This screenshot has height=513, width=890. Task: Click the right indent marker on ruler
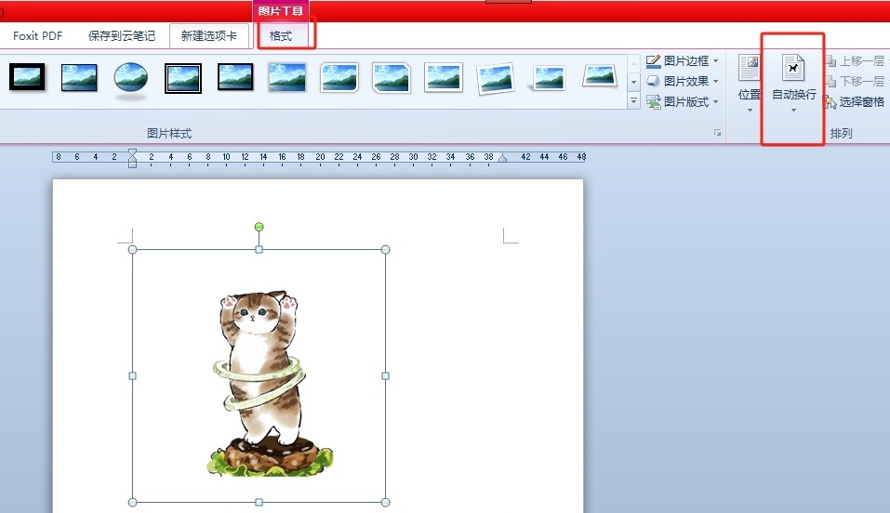[502, 158]
